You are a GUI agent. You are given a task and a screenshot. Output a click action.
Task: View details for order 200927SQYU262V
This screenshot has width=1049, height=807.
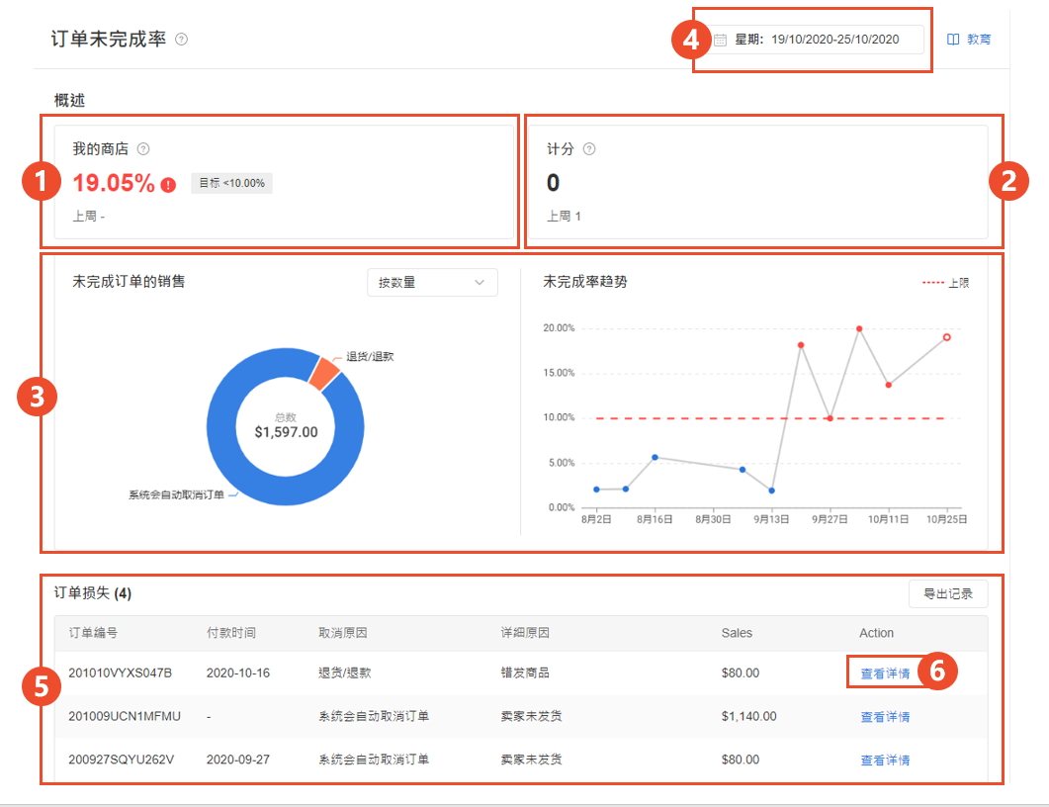[x=885, y=761]
